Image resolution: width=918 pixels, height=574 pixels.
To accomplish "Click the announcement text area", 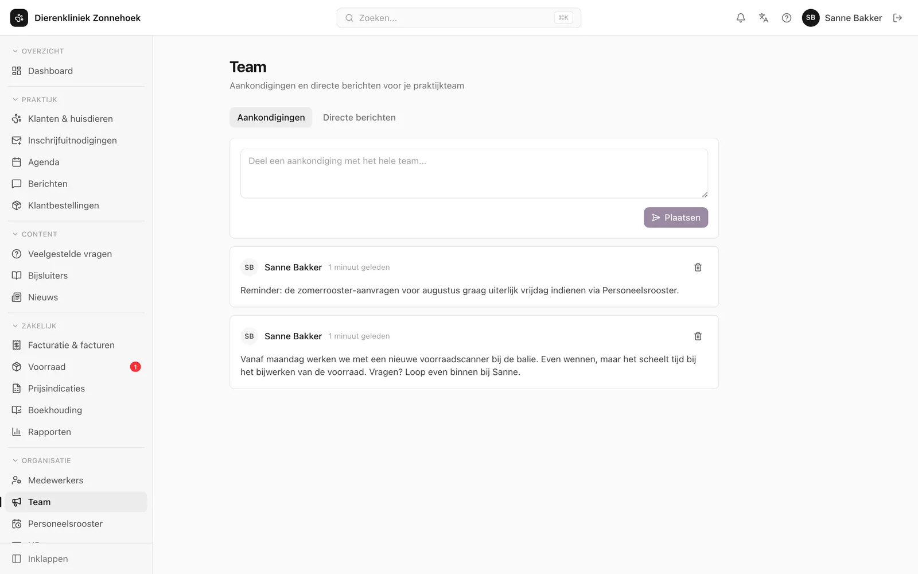I will click(474, 173).
